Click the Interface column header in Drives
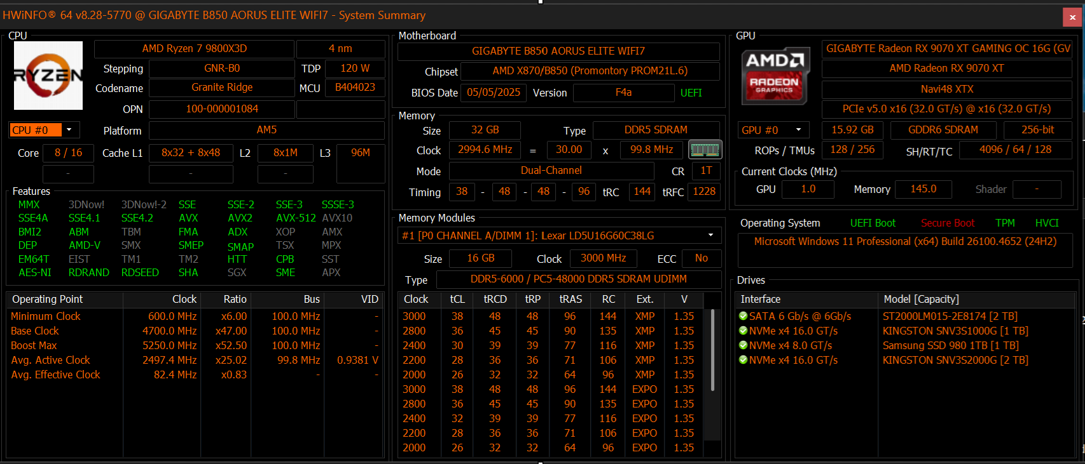 click(x=806, y=299)
